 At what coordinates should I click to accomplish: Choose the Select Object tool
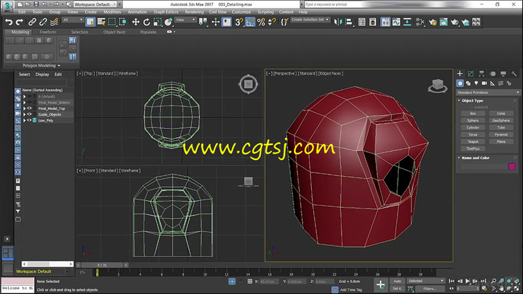[90, 22]
